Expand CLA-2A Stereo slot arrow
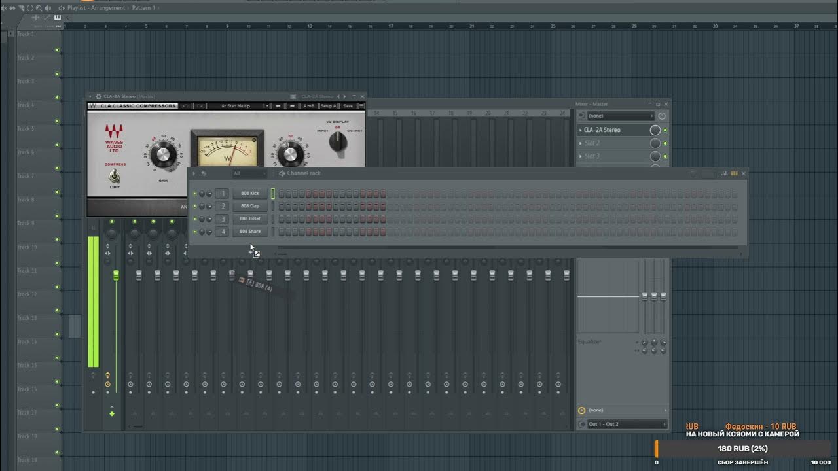838x471 pixels. coord(581,130)
